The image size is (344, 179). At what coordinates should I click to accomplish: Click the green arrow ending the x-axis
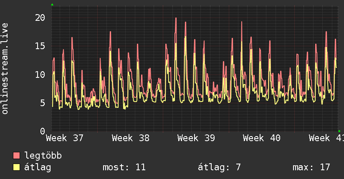339,131
